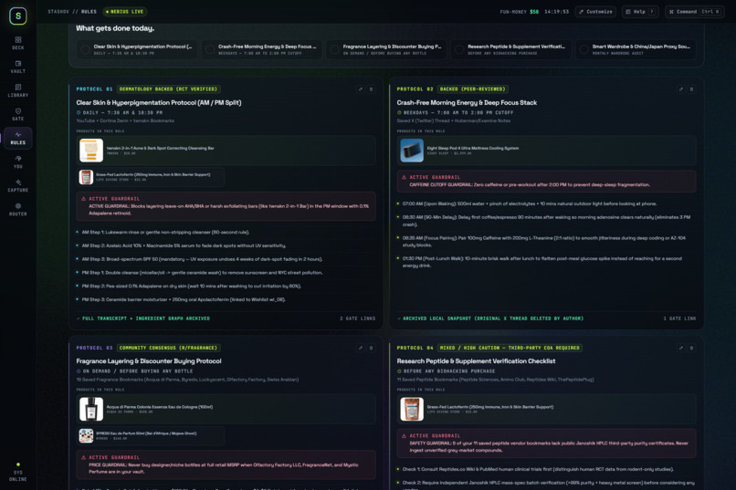Open the Deck sidebar section
Screen dimensions: 736x490
pos(18,43)
